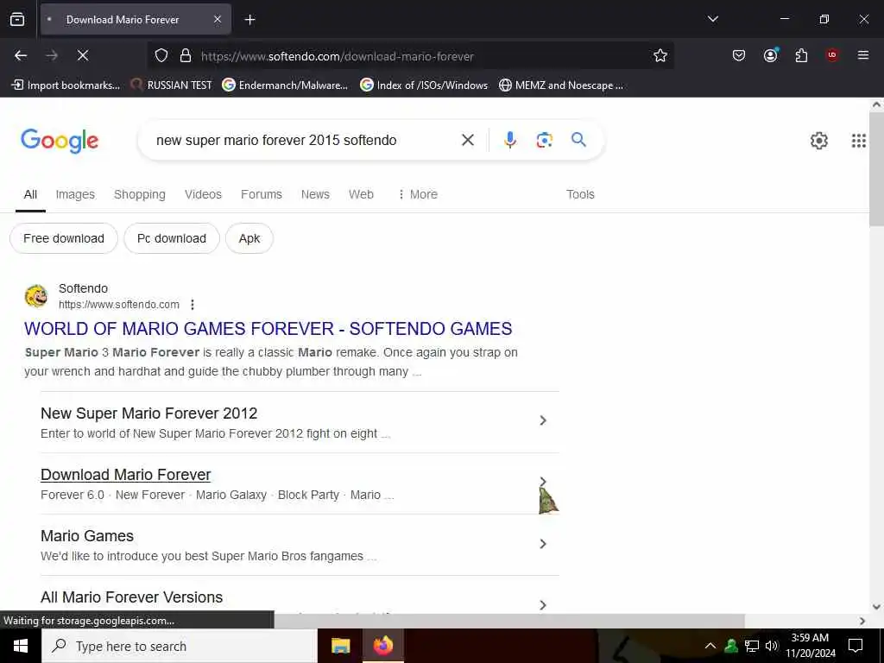Image resolution: width=884 pixels, height=663 pixels.
Task: Open the Windows notification center
Action: [856, 646]
